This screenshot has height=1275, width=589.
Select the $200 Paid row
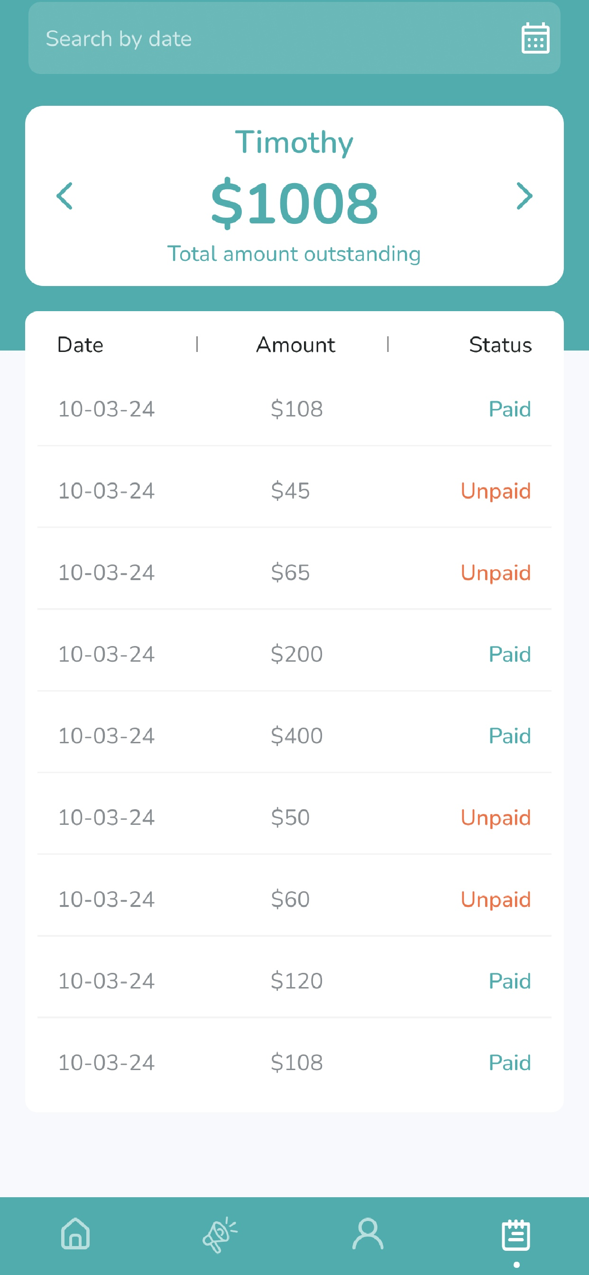pos(294,654)
